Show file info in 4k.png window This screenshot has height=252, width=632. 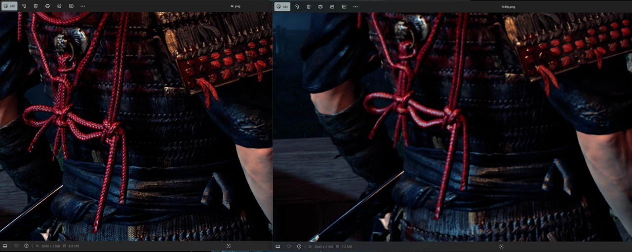click(26, 246)
